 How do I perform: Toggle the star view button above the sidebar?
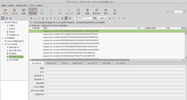pos(3,18)
